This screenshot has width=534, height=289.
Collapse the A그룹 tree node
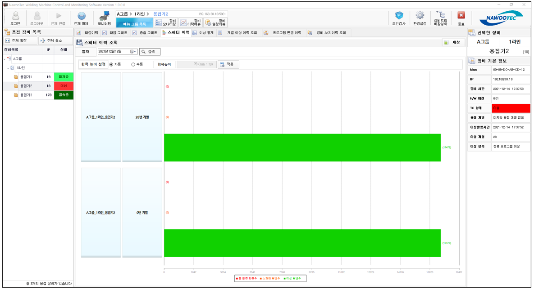coord(5,59)
